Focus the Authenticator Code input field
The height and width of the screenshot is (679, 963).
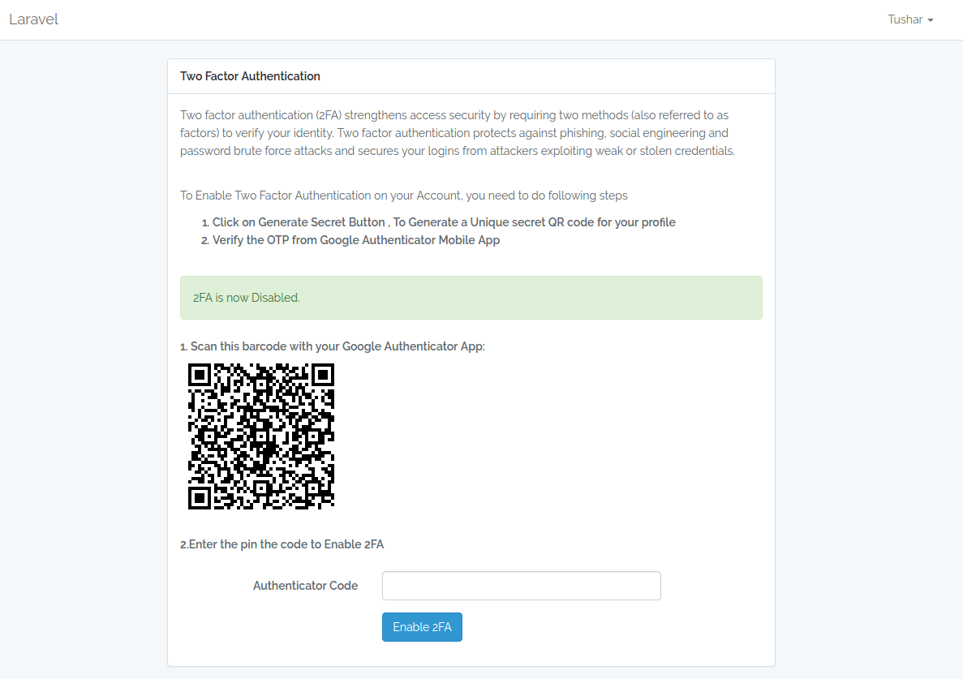(521, 586)
